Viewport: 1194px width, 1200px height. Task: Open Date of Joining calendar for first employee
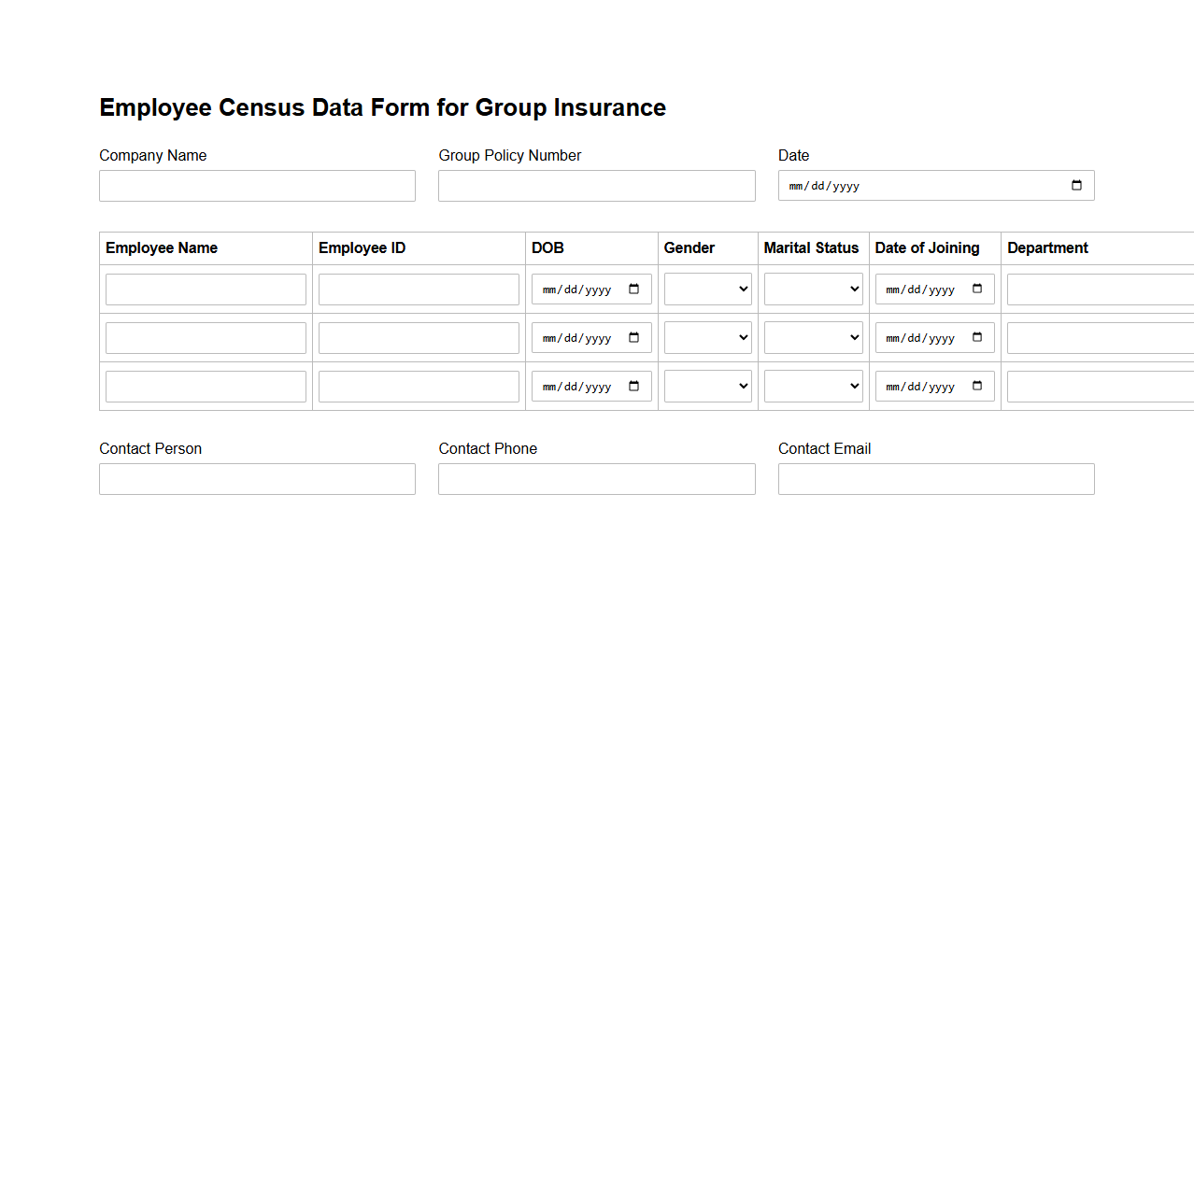[x=977, y=289]
